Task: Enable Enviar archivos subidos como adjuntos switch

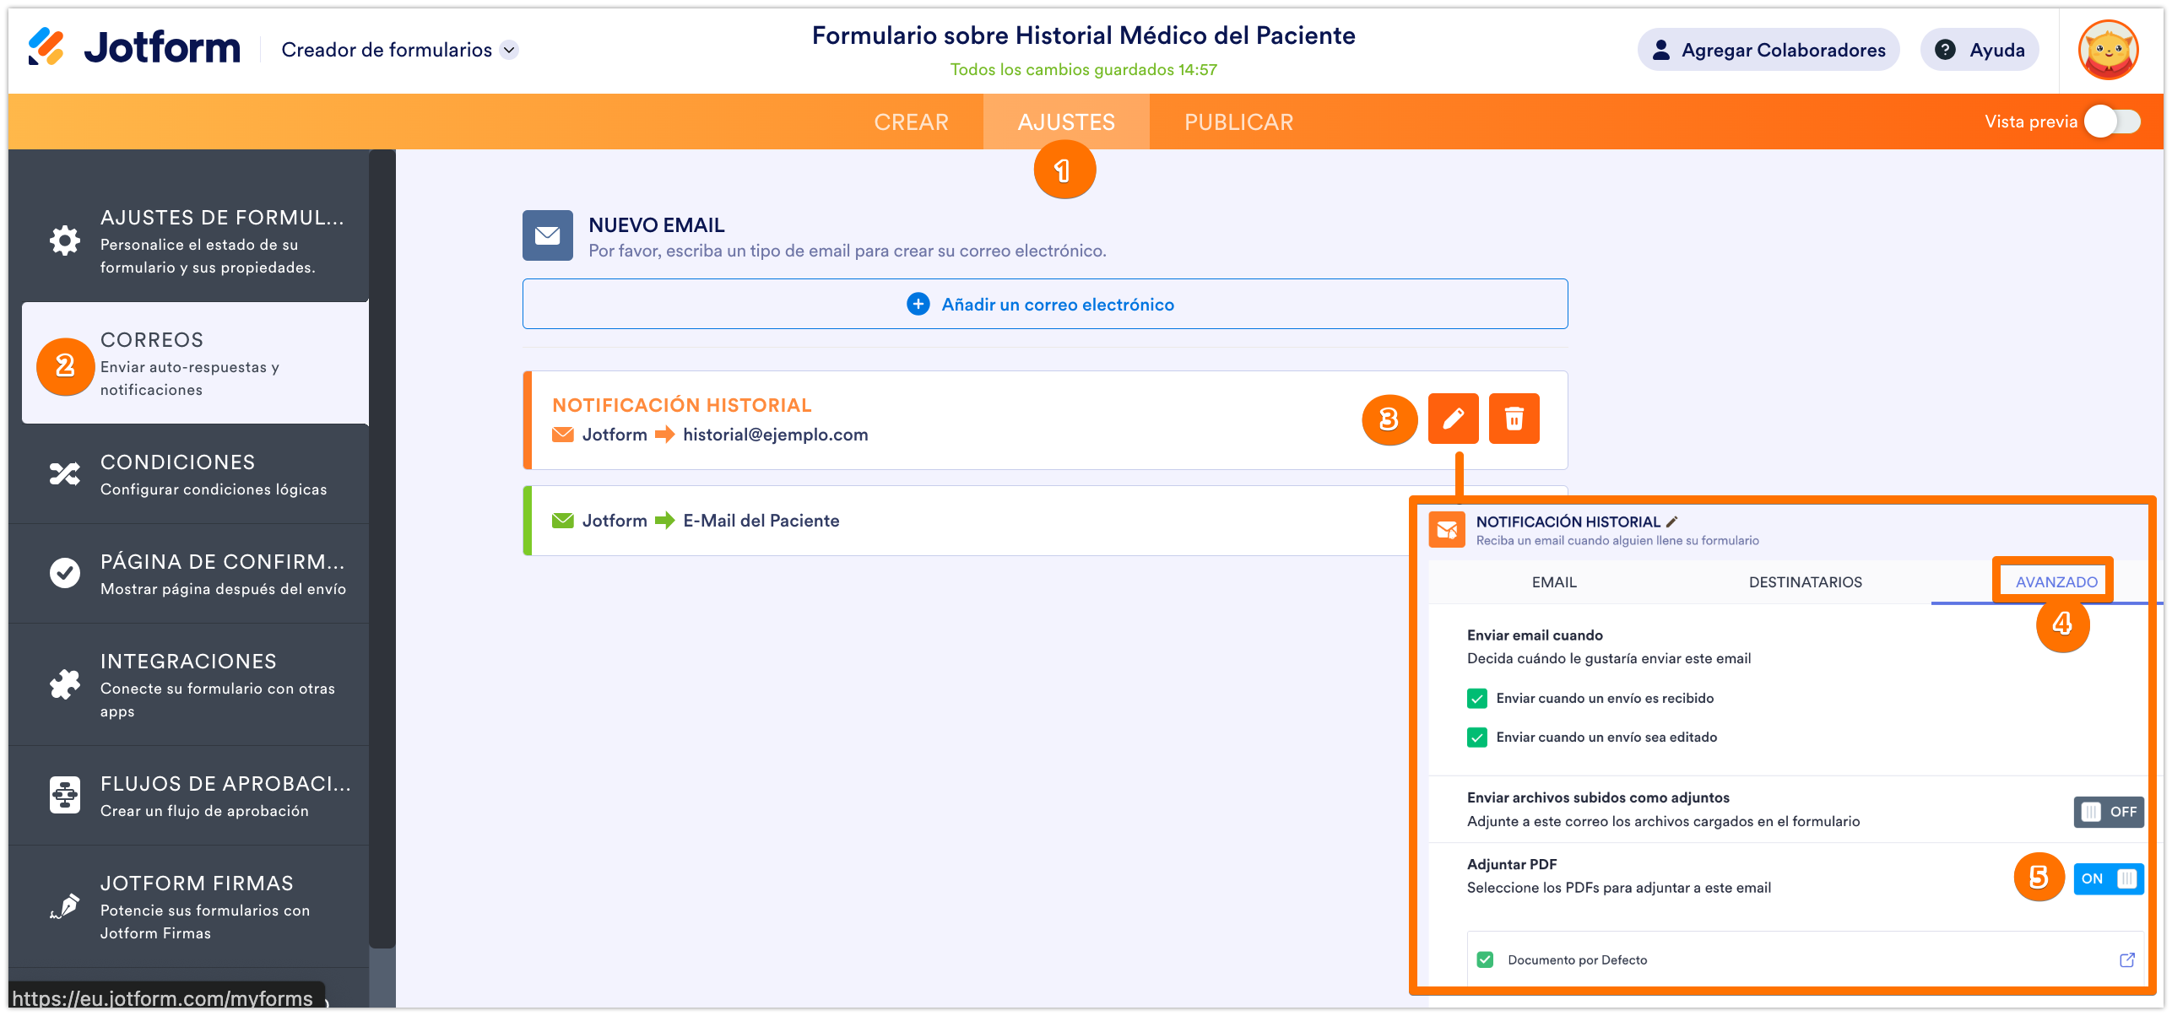Action: pos(2108,812)
